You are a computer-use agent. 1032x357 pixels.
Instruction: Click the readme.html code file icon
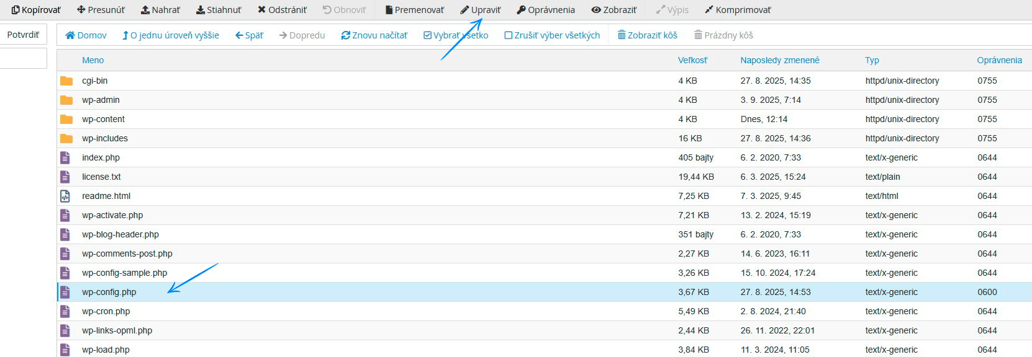65,196
